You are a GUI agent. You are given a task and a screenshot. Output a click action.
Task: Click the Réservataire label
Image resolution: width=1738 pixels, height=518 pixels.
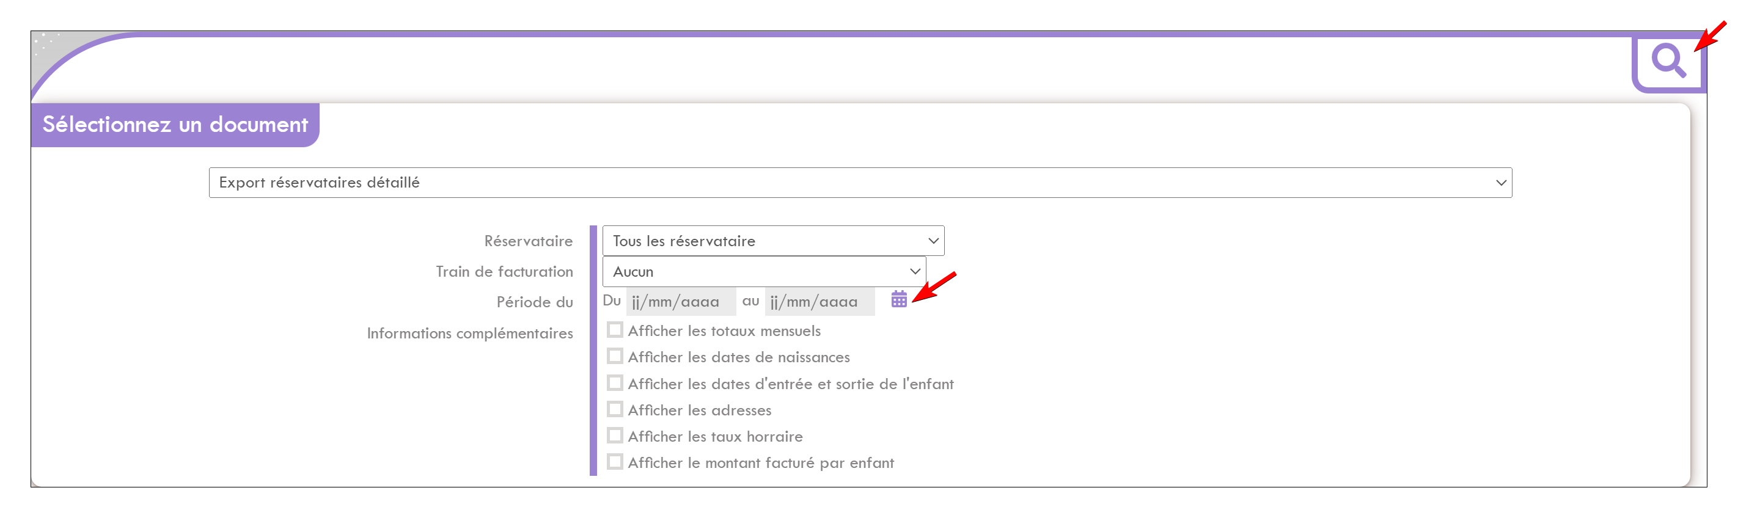(x=528, y=241)
